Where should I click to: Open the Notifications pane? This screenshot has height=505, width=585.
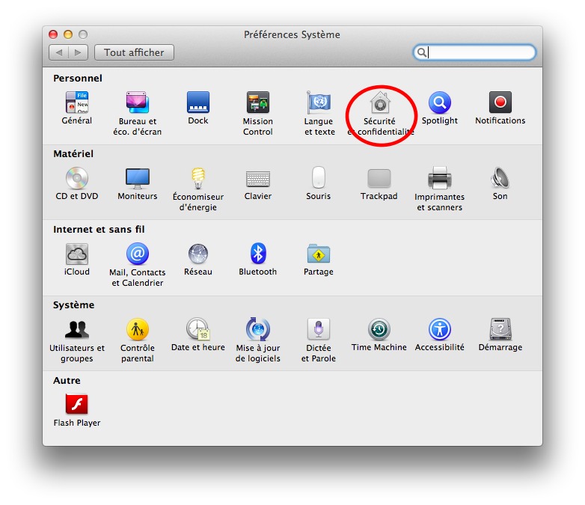coord(500,103)
